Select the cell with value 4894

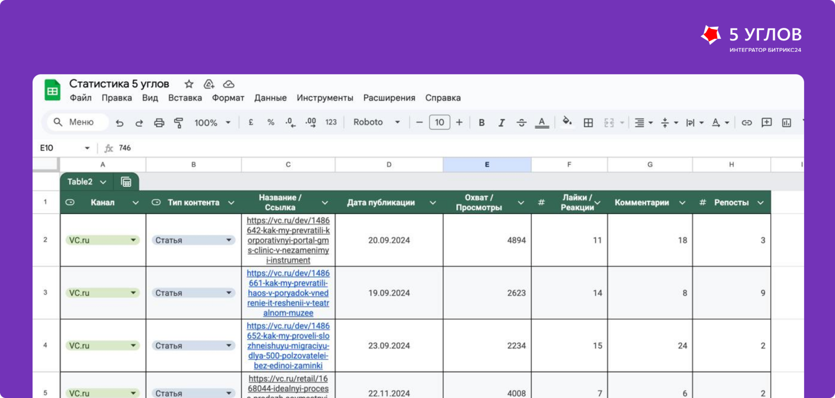[x=487, y=240]
